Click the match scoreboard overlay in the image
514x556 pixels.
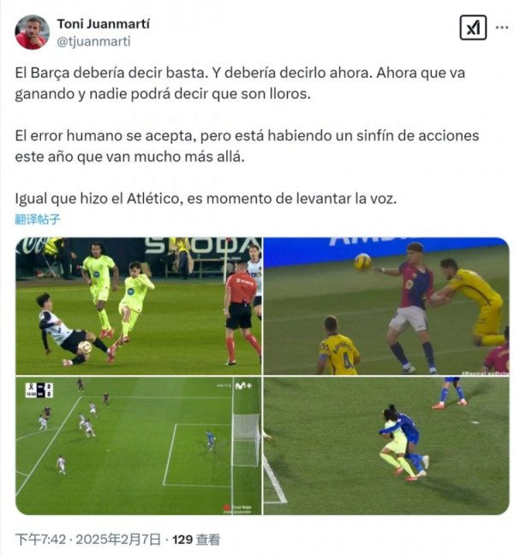click(x=39, y=390)
